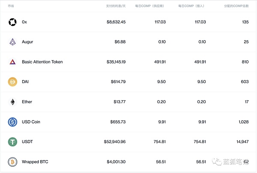Click the USDT Tether icon

[x=12, y=142]
